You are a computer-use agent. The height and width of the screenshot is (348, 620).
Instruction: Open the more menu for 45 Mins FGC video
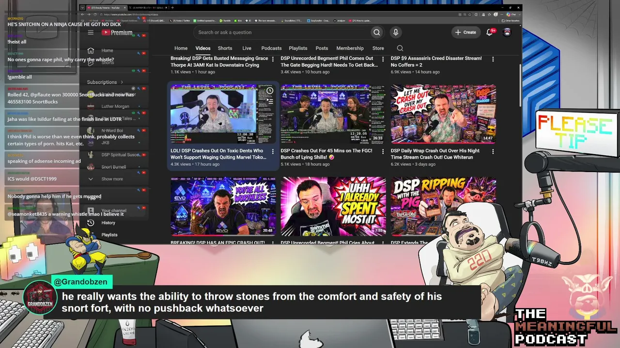383,151
